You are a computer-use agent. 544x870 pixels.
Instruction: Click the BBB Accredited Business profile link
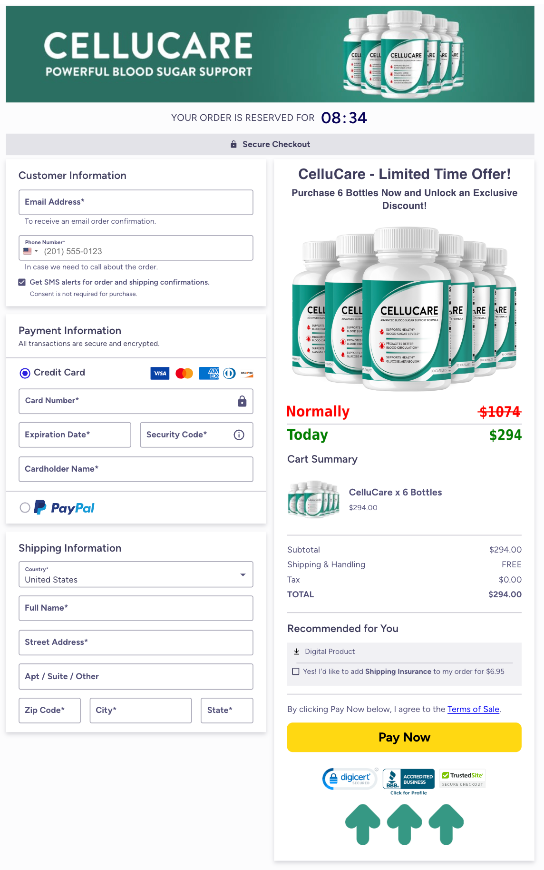click(x=408, y=780)
